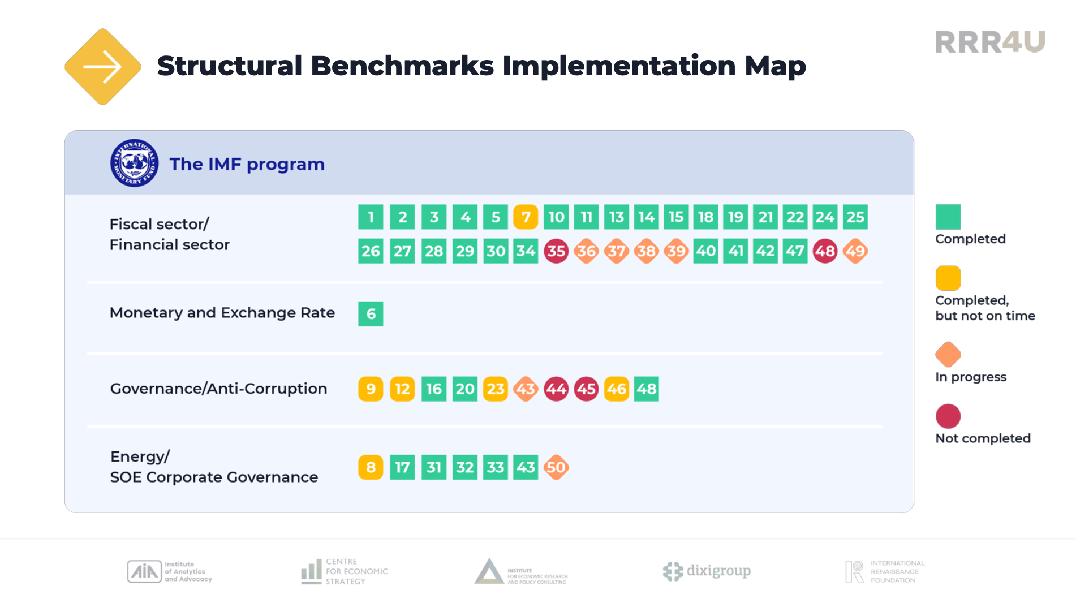
Task: Click yellow benchmark 8 in Energy row
Action: tap(371, 468)
